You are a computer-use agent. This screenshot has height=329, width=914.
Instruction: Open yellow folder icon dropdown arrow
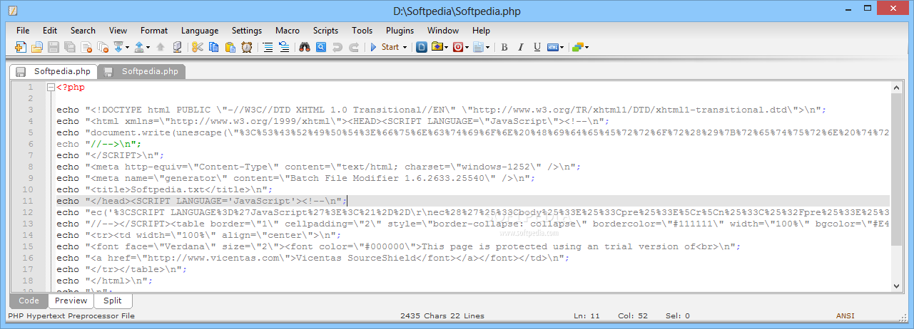(x=447, y=48)
